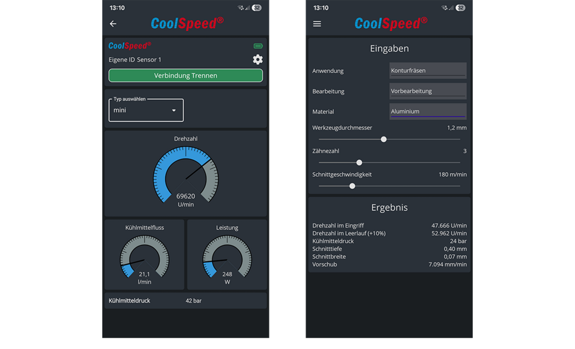Open the Anwendung Konturfräsen dropdown
575x349 pixels.
[427, 70]
